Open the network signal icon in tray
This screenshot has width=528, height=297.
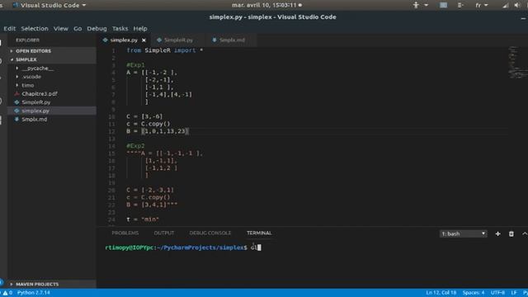506,5
